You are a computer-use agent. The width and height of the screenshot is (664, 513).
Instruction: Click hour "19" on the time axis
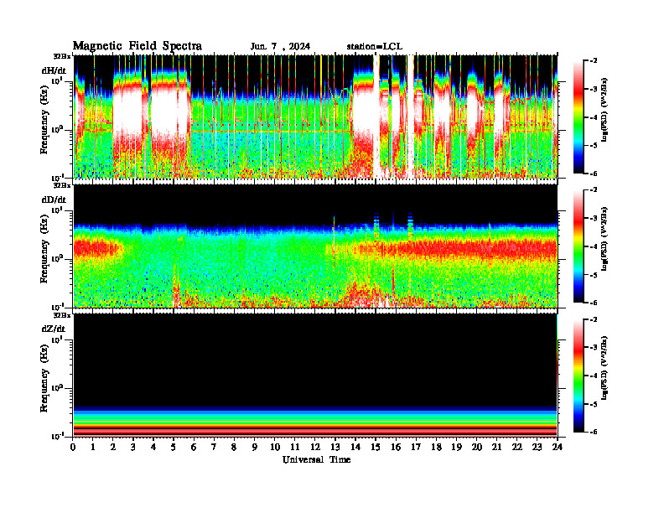456,447
